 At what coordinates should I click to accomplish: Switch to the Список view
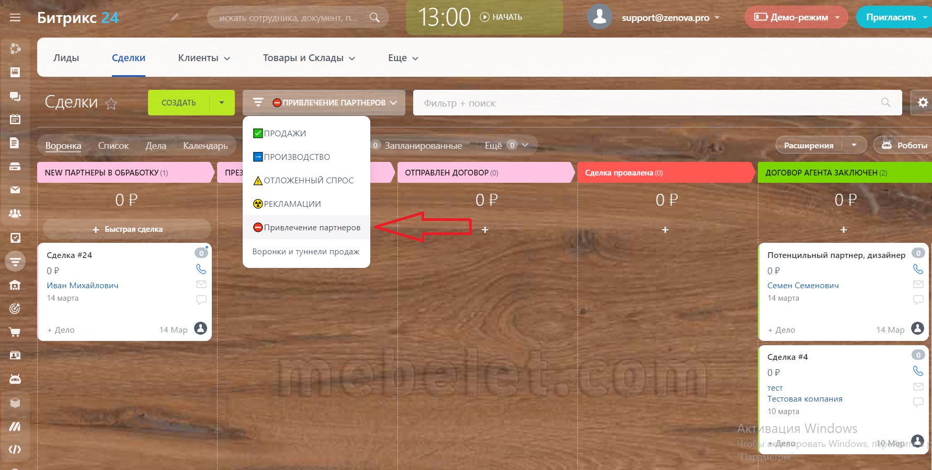tap(113, 146)
